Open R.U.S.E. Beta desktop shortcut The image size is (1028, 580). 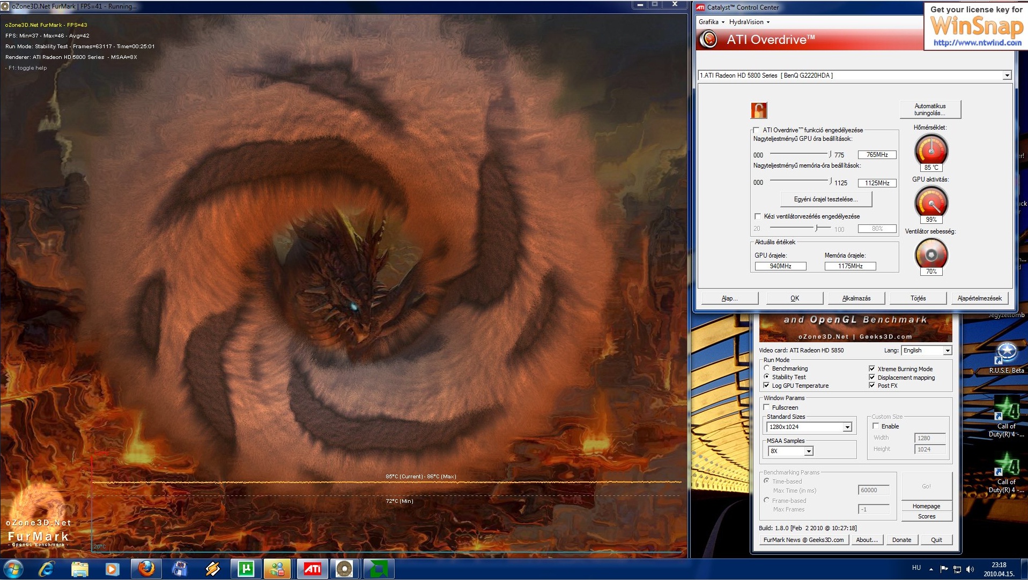click(x=1007, y=357)
